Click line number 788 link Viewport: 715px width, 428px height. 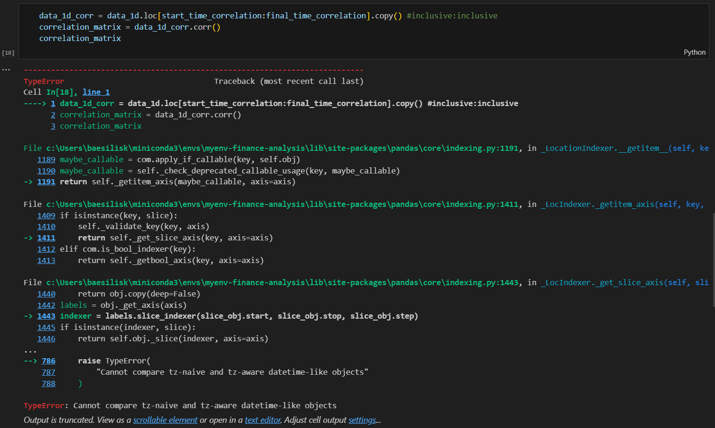pos(49,384)
